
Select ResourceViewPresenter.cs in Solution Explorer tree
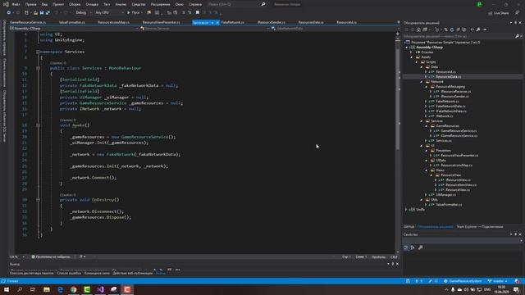tap(459, 156)
